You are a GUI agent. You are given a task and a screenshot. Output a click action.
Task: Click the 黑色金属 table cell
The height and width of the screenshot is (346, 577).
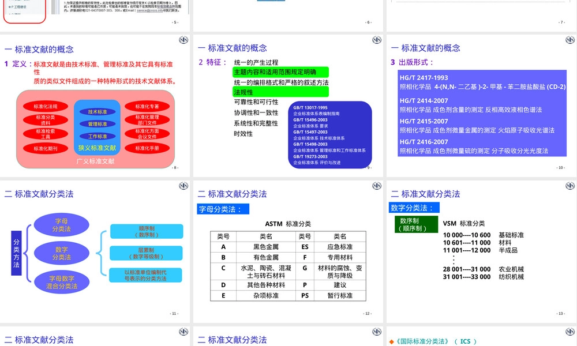click(266, 247)
